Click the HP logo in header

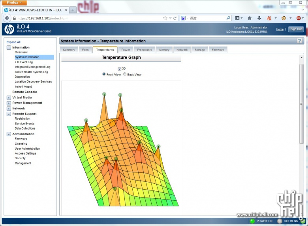tap(9, 29)
